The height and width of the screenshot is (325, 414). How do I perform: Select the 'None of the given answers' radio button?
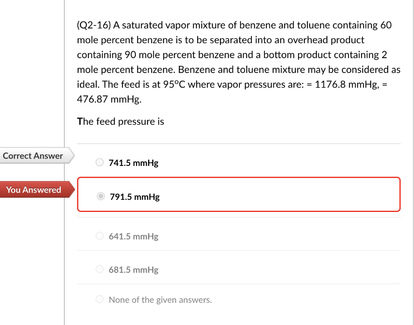coord(100,300)
